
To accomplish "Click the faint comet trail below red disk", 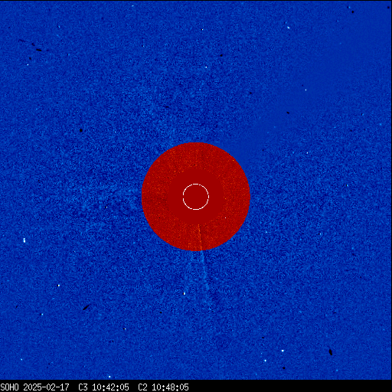I will click(205, 270).
